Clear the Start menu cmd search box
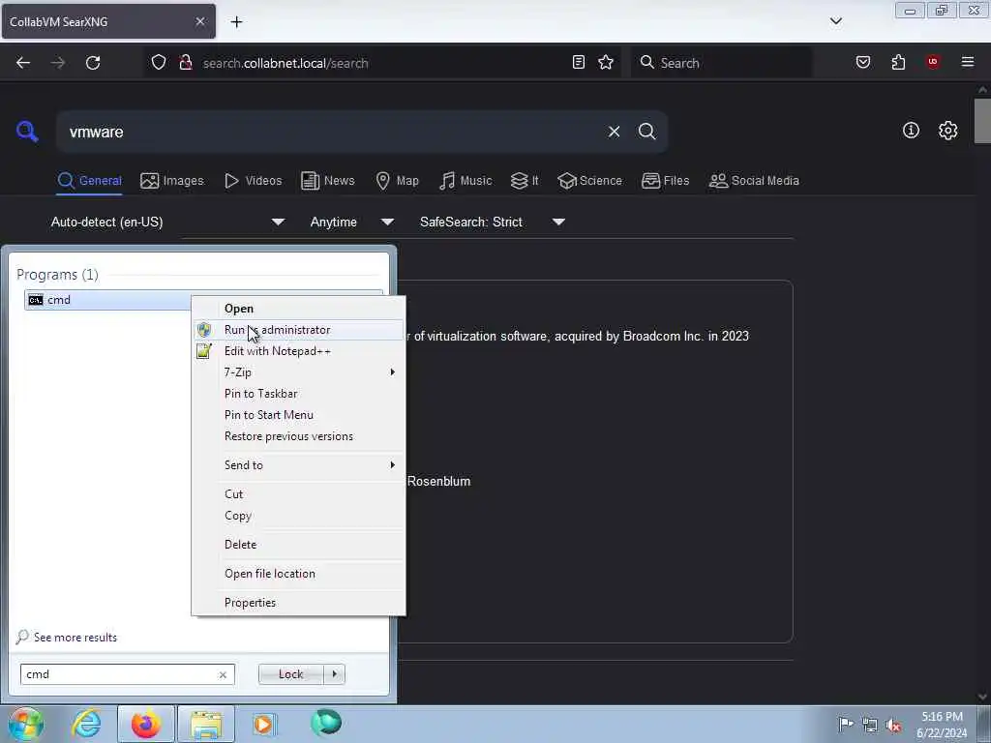Viewport: 991px width, 743px height. point(223,674)
